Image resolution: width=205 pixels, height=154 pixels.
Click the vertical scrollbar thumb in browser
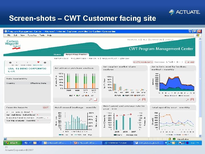tap(200, 79)
